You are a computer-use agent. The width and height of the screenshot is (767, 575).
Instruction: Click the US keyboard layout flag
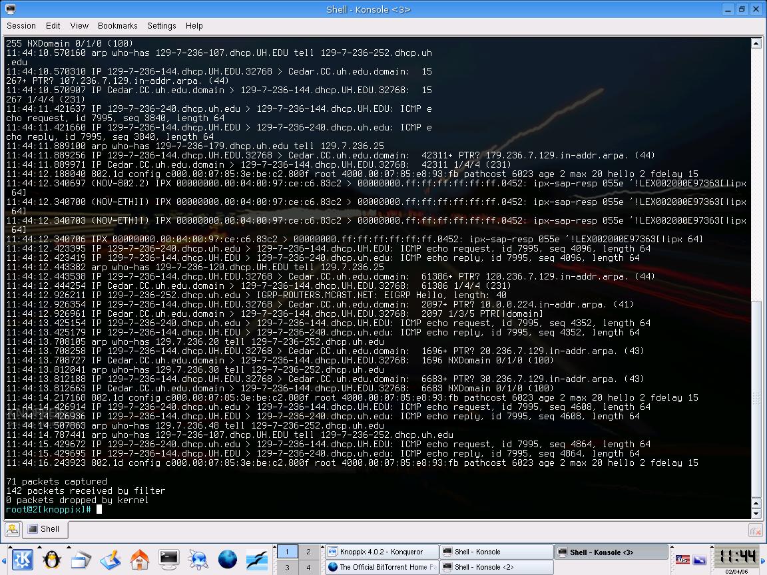pyautogui.click(x=682, y=559)
